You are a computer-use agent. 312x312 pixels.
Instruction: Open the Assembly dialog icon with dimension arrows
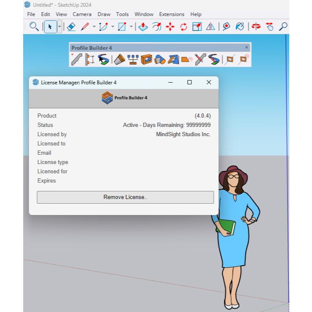(90, 59)
